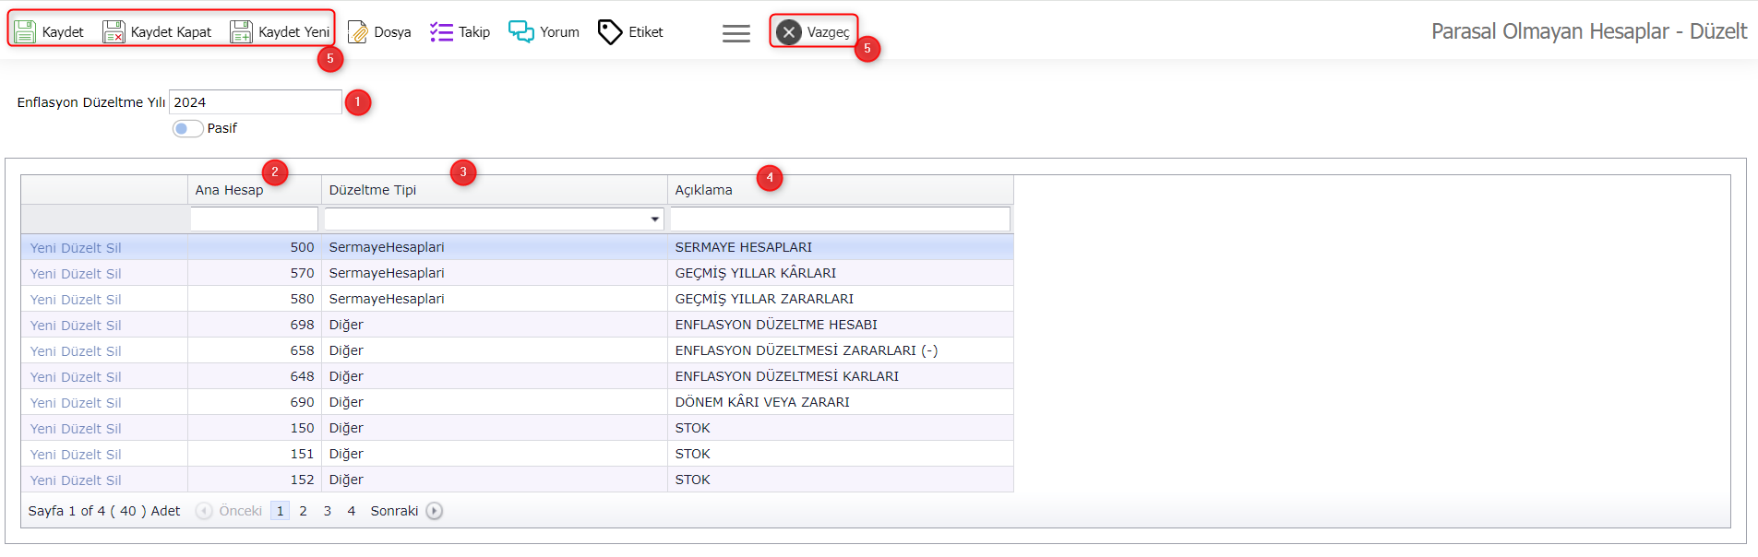Click Düzelt in the row for account 151
The width and height of the screenshot is (1758, 557).
(x=81, y=455)
